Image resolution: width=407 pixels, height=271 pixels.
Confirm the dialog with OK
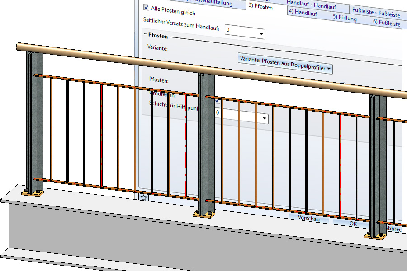coord(353,223)
